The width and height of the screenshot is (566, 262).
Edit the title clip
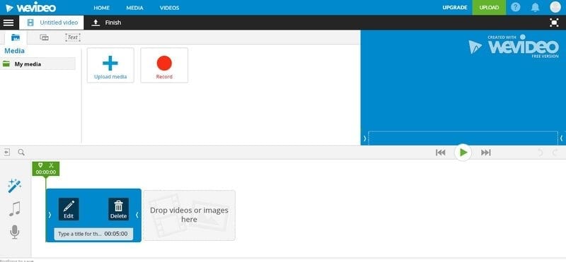[69, 209]
